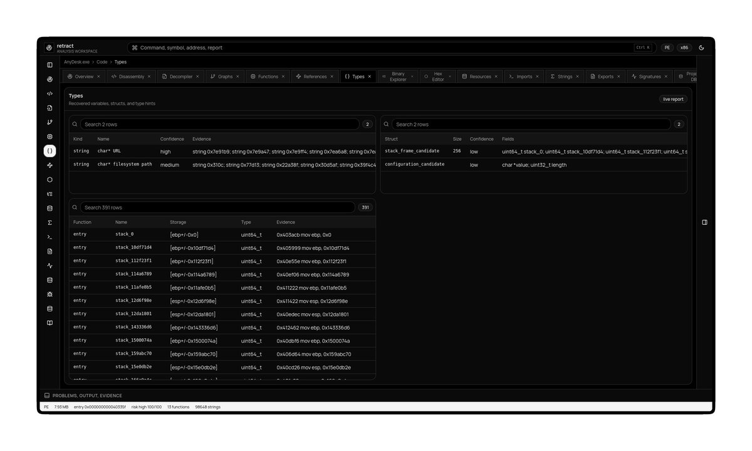The image size is (752, 451).
Task: Select the highlighted Types braces sidebar icon
Action: pyautogui.click(x=50, y=151)
